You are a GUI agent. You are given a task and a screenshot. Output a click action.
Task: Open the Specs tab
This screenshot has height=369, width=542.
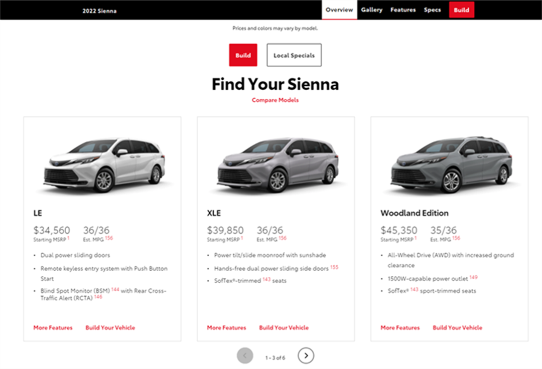click(x=432, y=10)
